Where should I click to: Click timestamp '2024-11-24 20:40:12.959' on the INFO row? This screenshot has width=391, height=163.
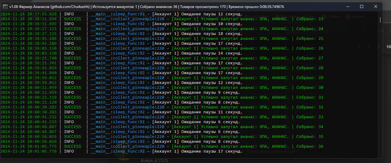pos(28,93)
